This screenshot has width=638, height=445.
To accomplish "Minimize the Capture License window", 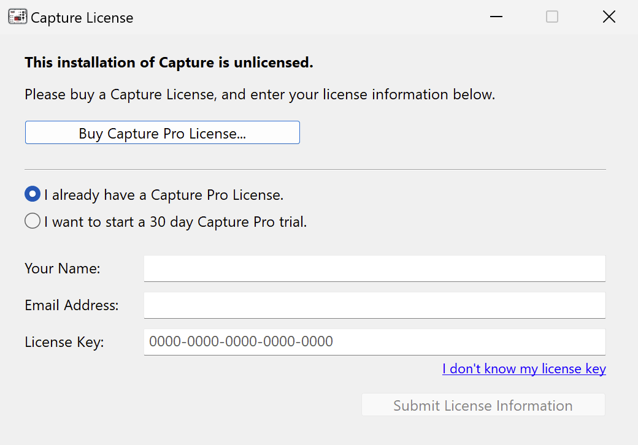I will tap(496, 17).
